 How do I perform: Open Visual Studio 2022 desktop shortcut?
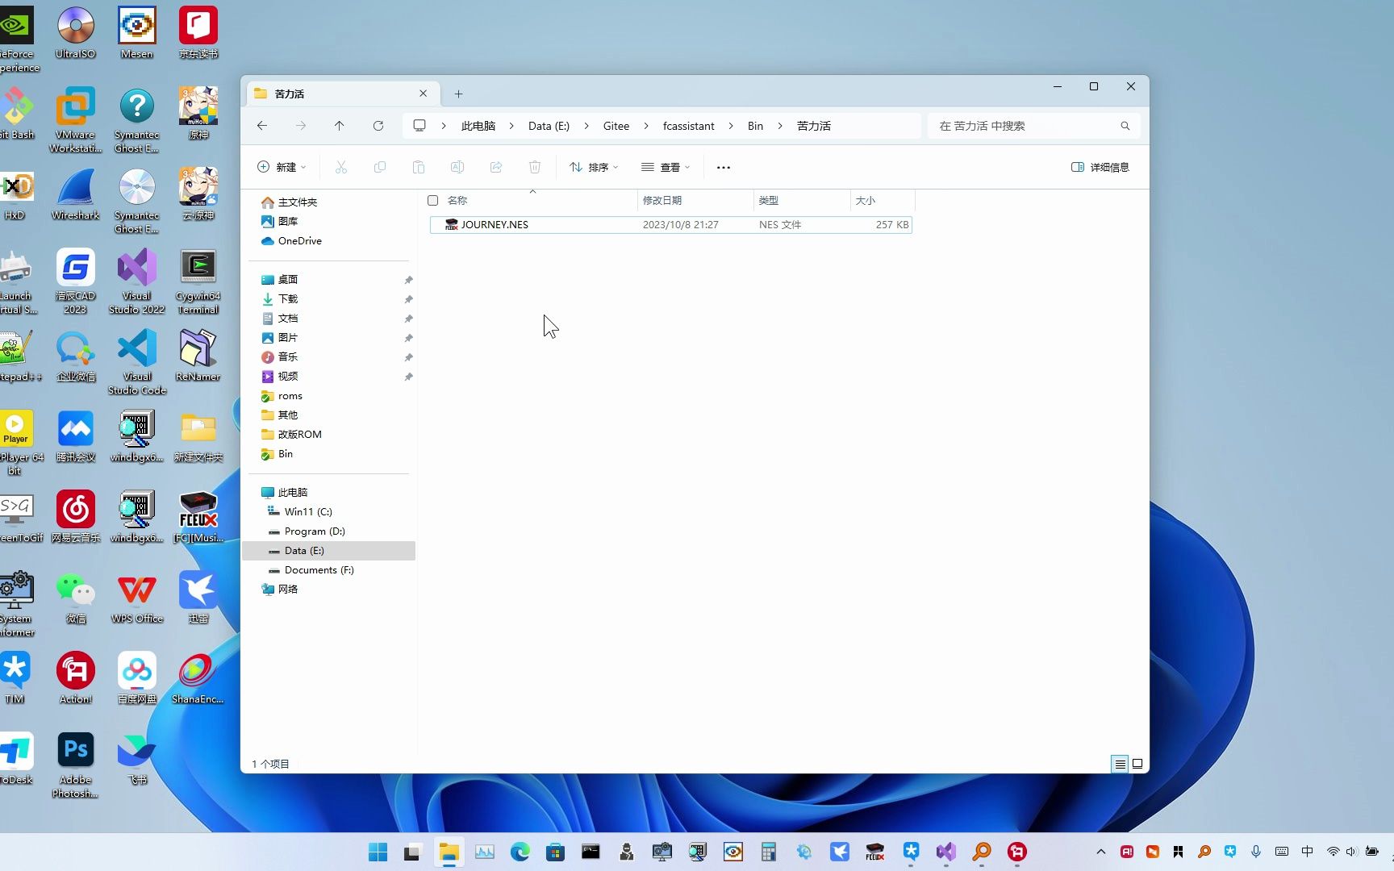137,281
